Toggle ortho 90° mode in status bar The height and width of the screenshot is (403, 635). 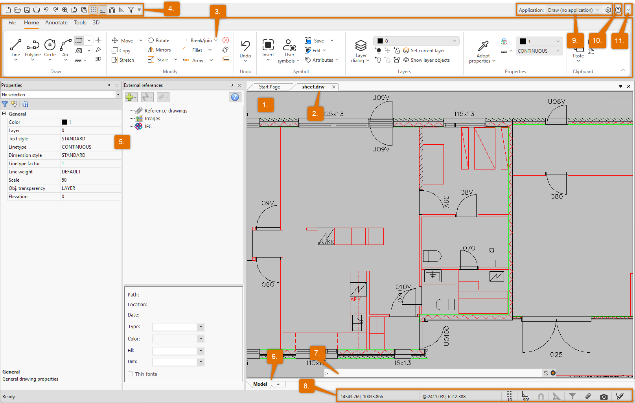[525, 396]
